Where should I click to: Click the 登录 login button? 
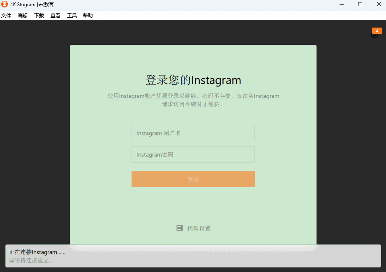[193, 179]
